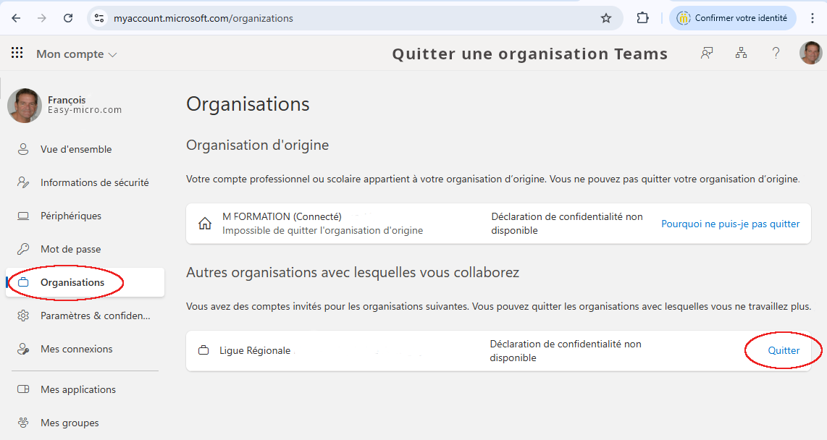Click Quitter for Ligue Régionale
Image resolution: width=827 pixels, height=440 pixels.
point(784,350)
